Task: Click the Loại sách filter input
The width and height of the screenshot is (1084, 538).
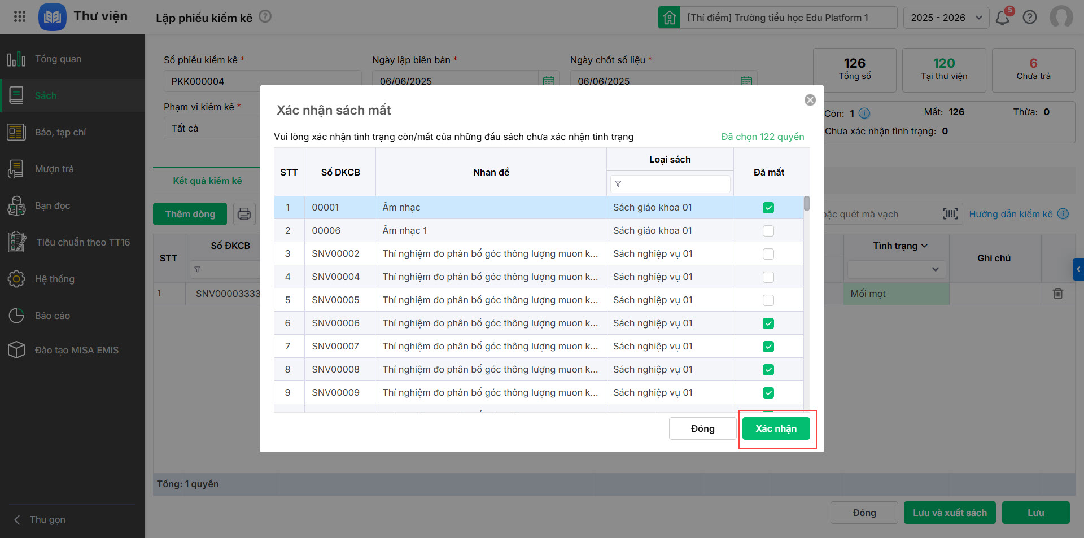Action: [670, 184]
